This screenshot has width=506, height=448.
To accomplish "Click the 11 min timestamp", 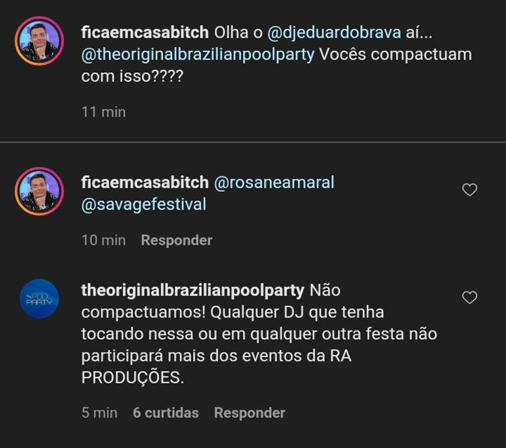I will point(103,112).
